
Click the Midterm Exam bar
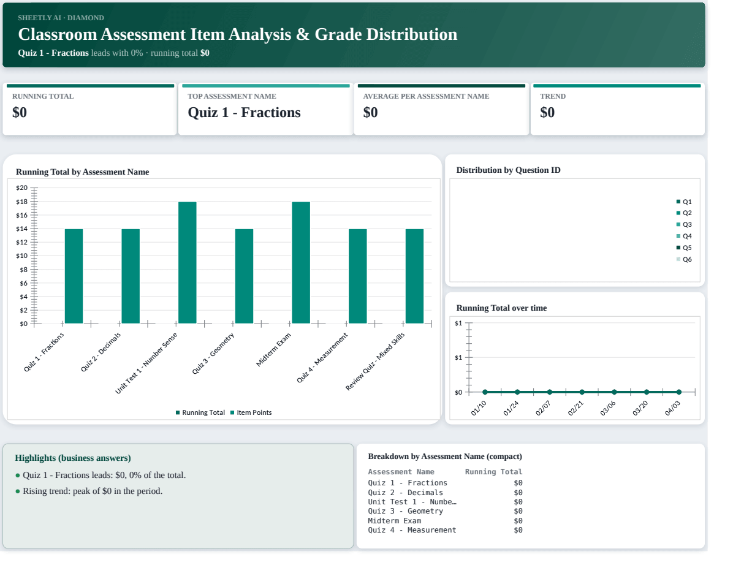301,262
